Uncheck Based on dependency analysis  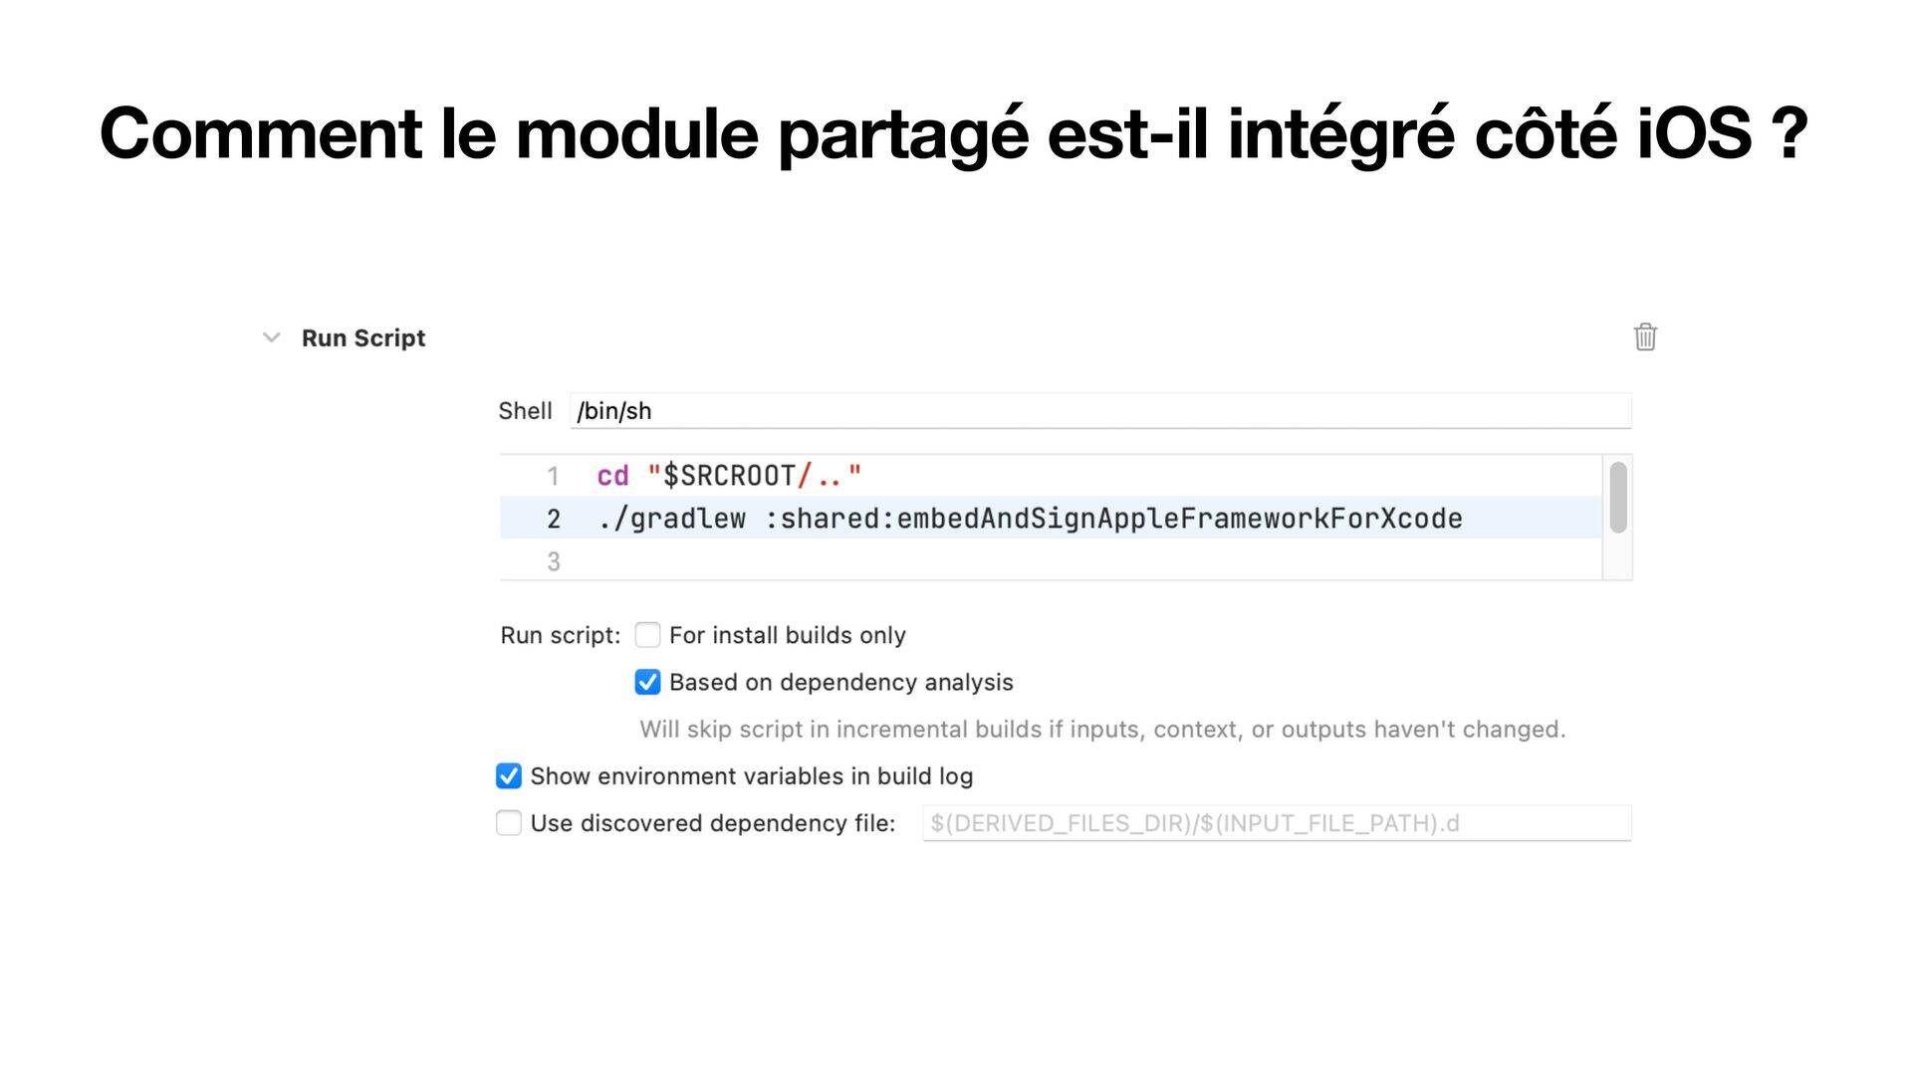[x=647, y=682]
